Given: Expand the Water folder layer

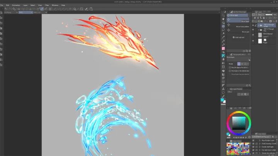Looking at the screenshot, I should point(258,25).
